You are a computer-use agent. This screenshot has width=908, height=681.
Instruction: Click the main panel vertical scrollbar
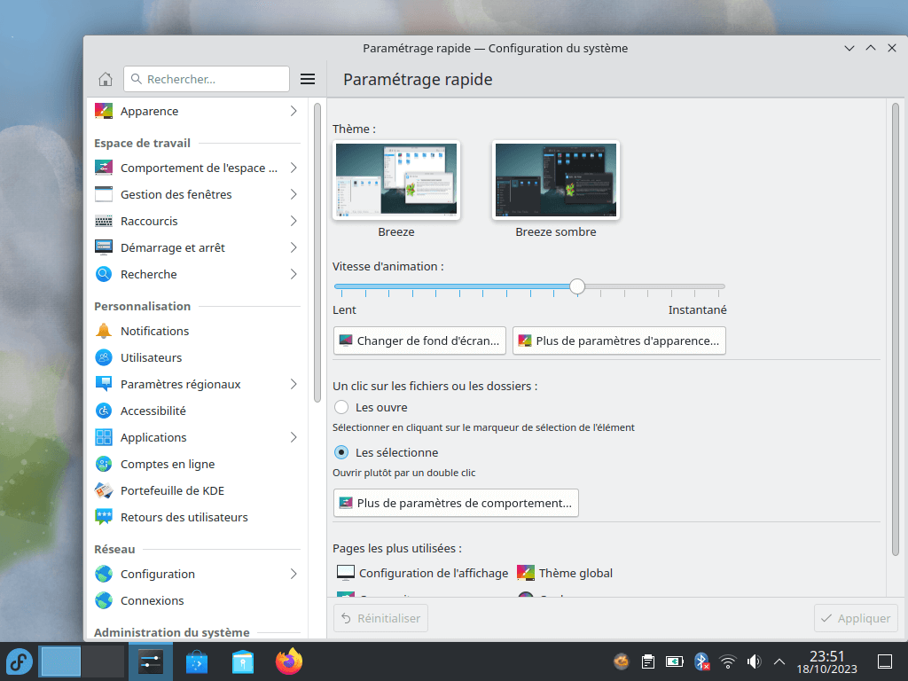coord(895,329)
